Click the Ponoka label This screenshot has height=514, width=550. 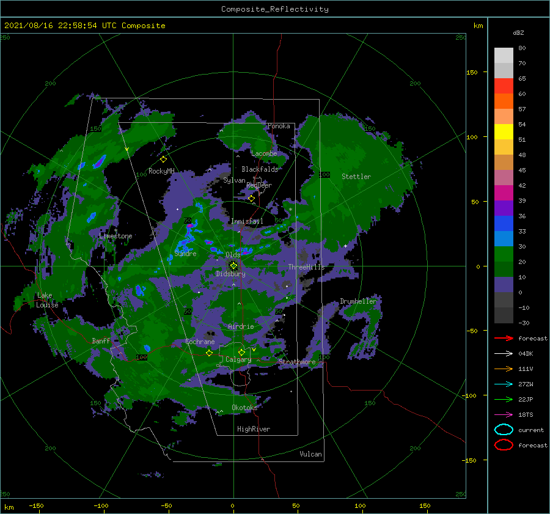point(279,126)
